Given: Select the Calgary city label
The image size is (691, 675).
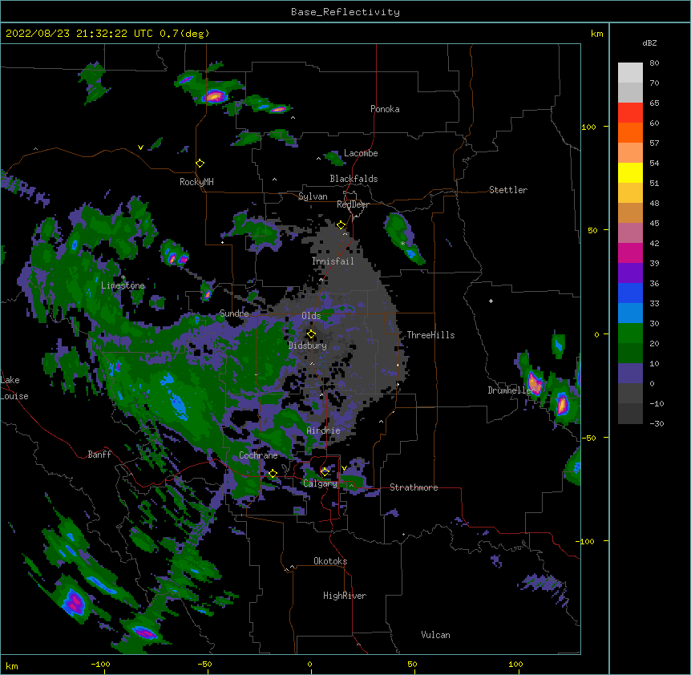Looking at the screenshot, I should tap(321, 483).
